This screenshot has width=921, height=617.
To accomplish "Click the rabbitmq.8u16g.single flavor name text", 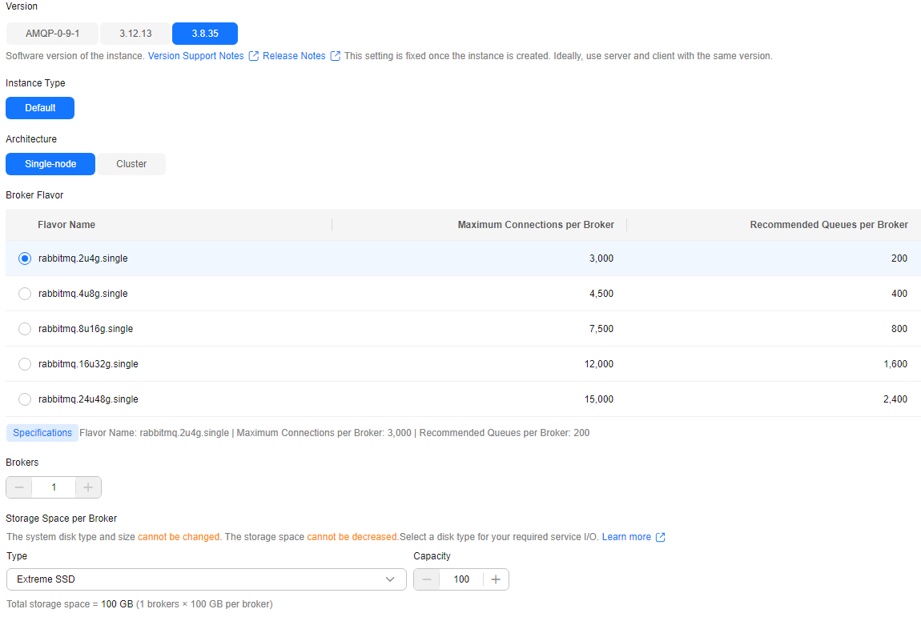I will 86,329.
